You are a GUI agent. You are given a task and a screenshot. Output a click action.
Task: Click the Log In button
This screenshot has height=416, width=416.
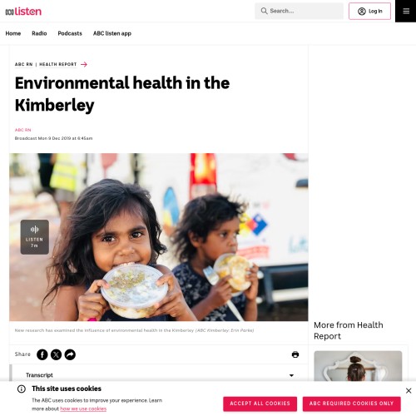tap(369, 11)
